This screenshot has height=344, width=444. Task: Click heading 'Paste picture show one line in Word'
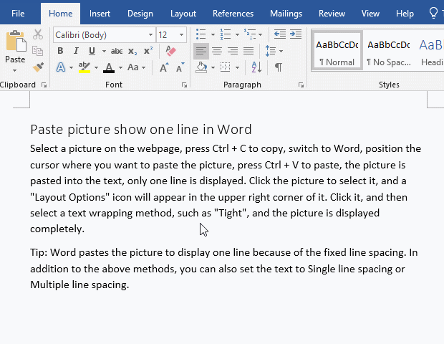[x=141, y=130]
